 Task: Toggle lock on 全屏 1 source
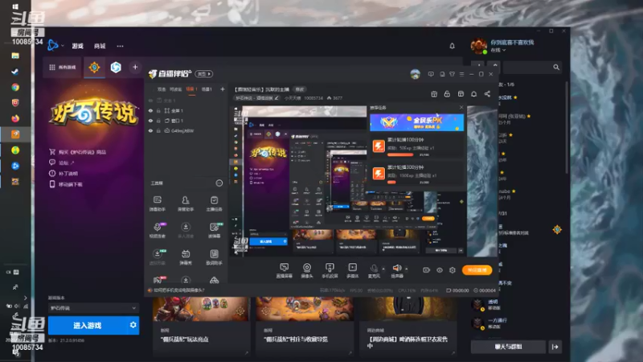pyautogui.click(x=158, y=111)
